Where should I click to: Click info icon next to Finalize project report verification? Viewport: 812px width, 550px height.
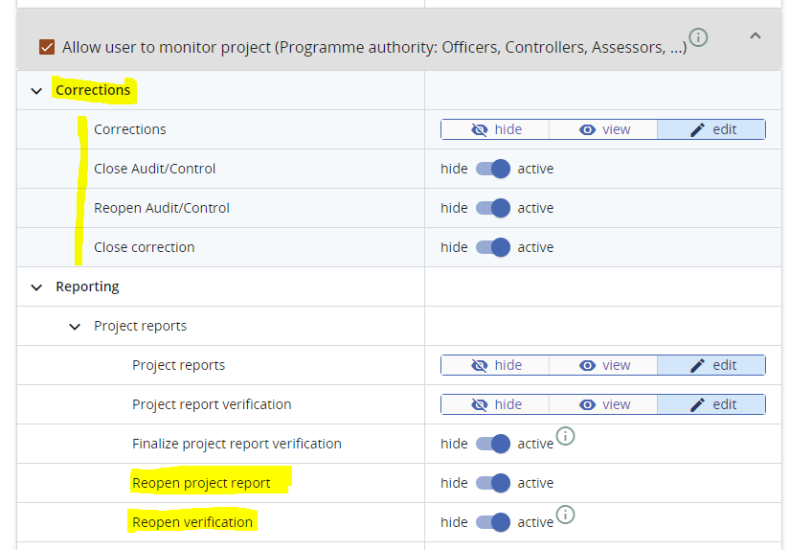point(566,437)
